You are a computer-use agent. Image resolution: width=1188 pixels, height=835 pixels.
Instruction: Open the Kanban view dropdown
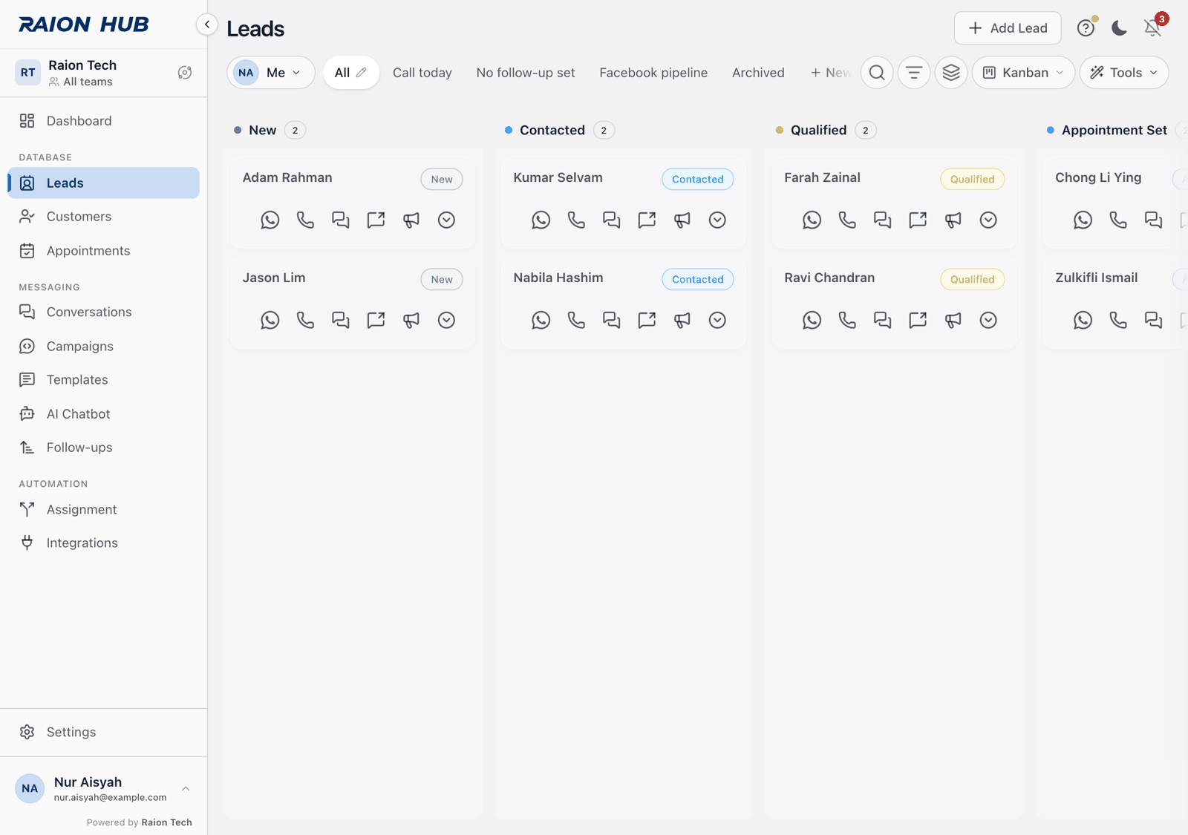[1023, 73]
